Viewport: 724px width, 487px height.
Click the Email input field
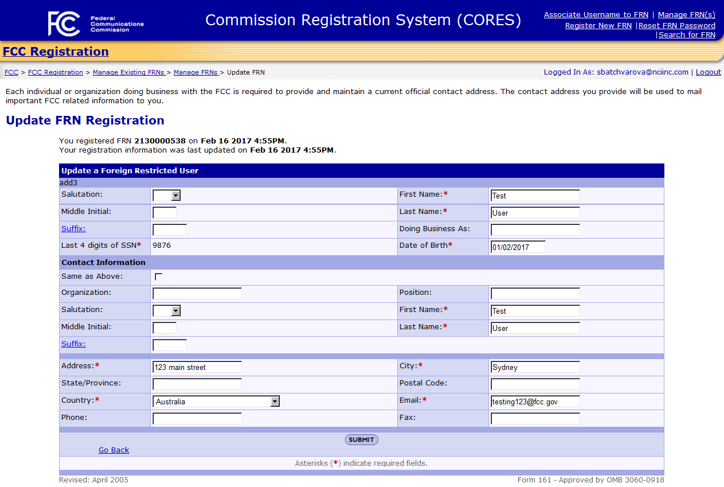(535, 402)
